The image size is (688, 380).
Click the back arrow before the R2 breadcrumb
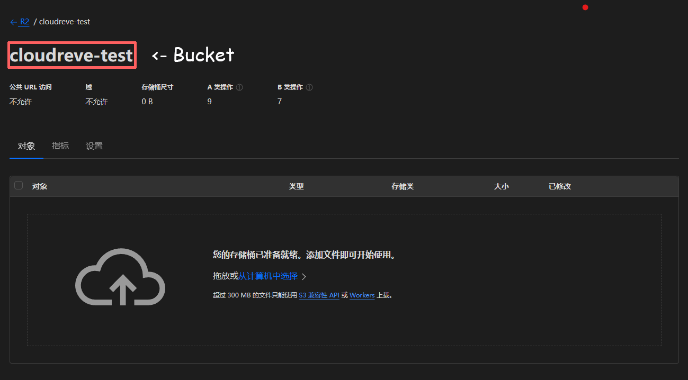click(13, 22)
